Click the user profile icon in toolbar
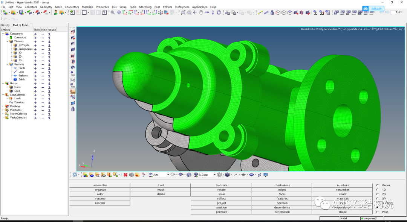This screenshot has height=222, width=407. coord(56,12)
